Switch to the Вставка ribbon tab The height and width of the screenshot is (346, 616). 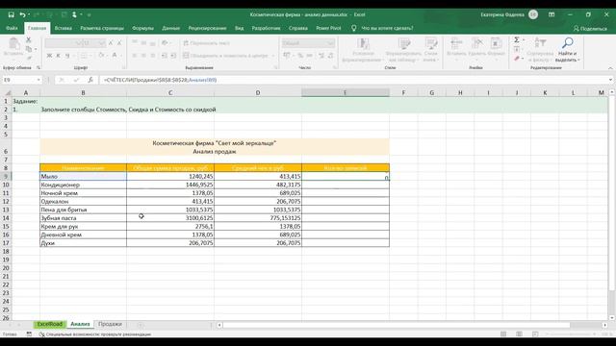[x=64, y=28]
